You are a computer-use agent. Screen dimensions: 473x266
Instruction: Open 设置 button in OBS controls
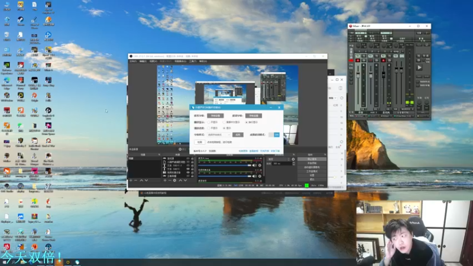(x=312, y=175)
